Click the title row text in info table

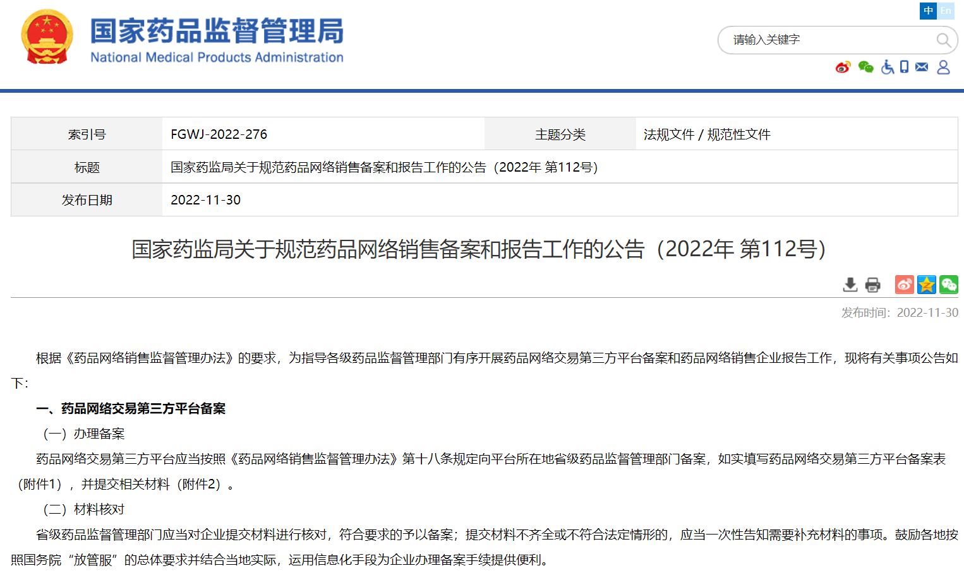[x=383, y=167]
